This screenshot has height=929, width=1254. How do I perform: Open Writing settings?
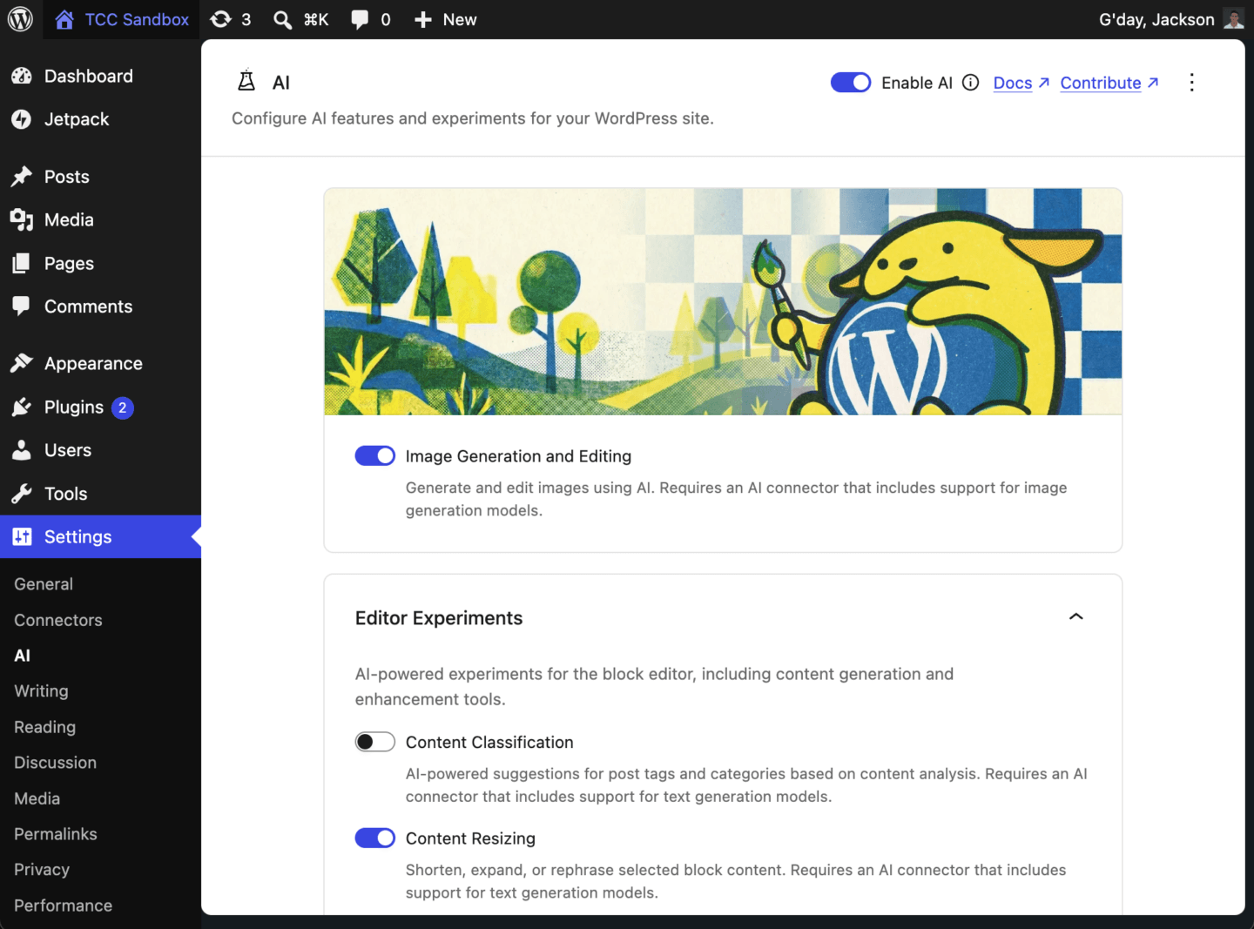(41, 691)
